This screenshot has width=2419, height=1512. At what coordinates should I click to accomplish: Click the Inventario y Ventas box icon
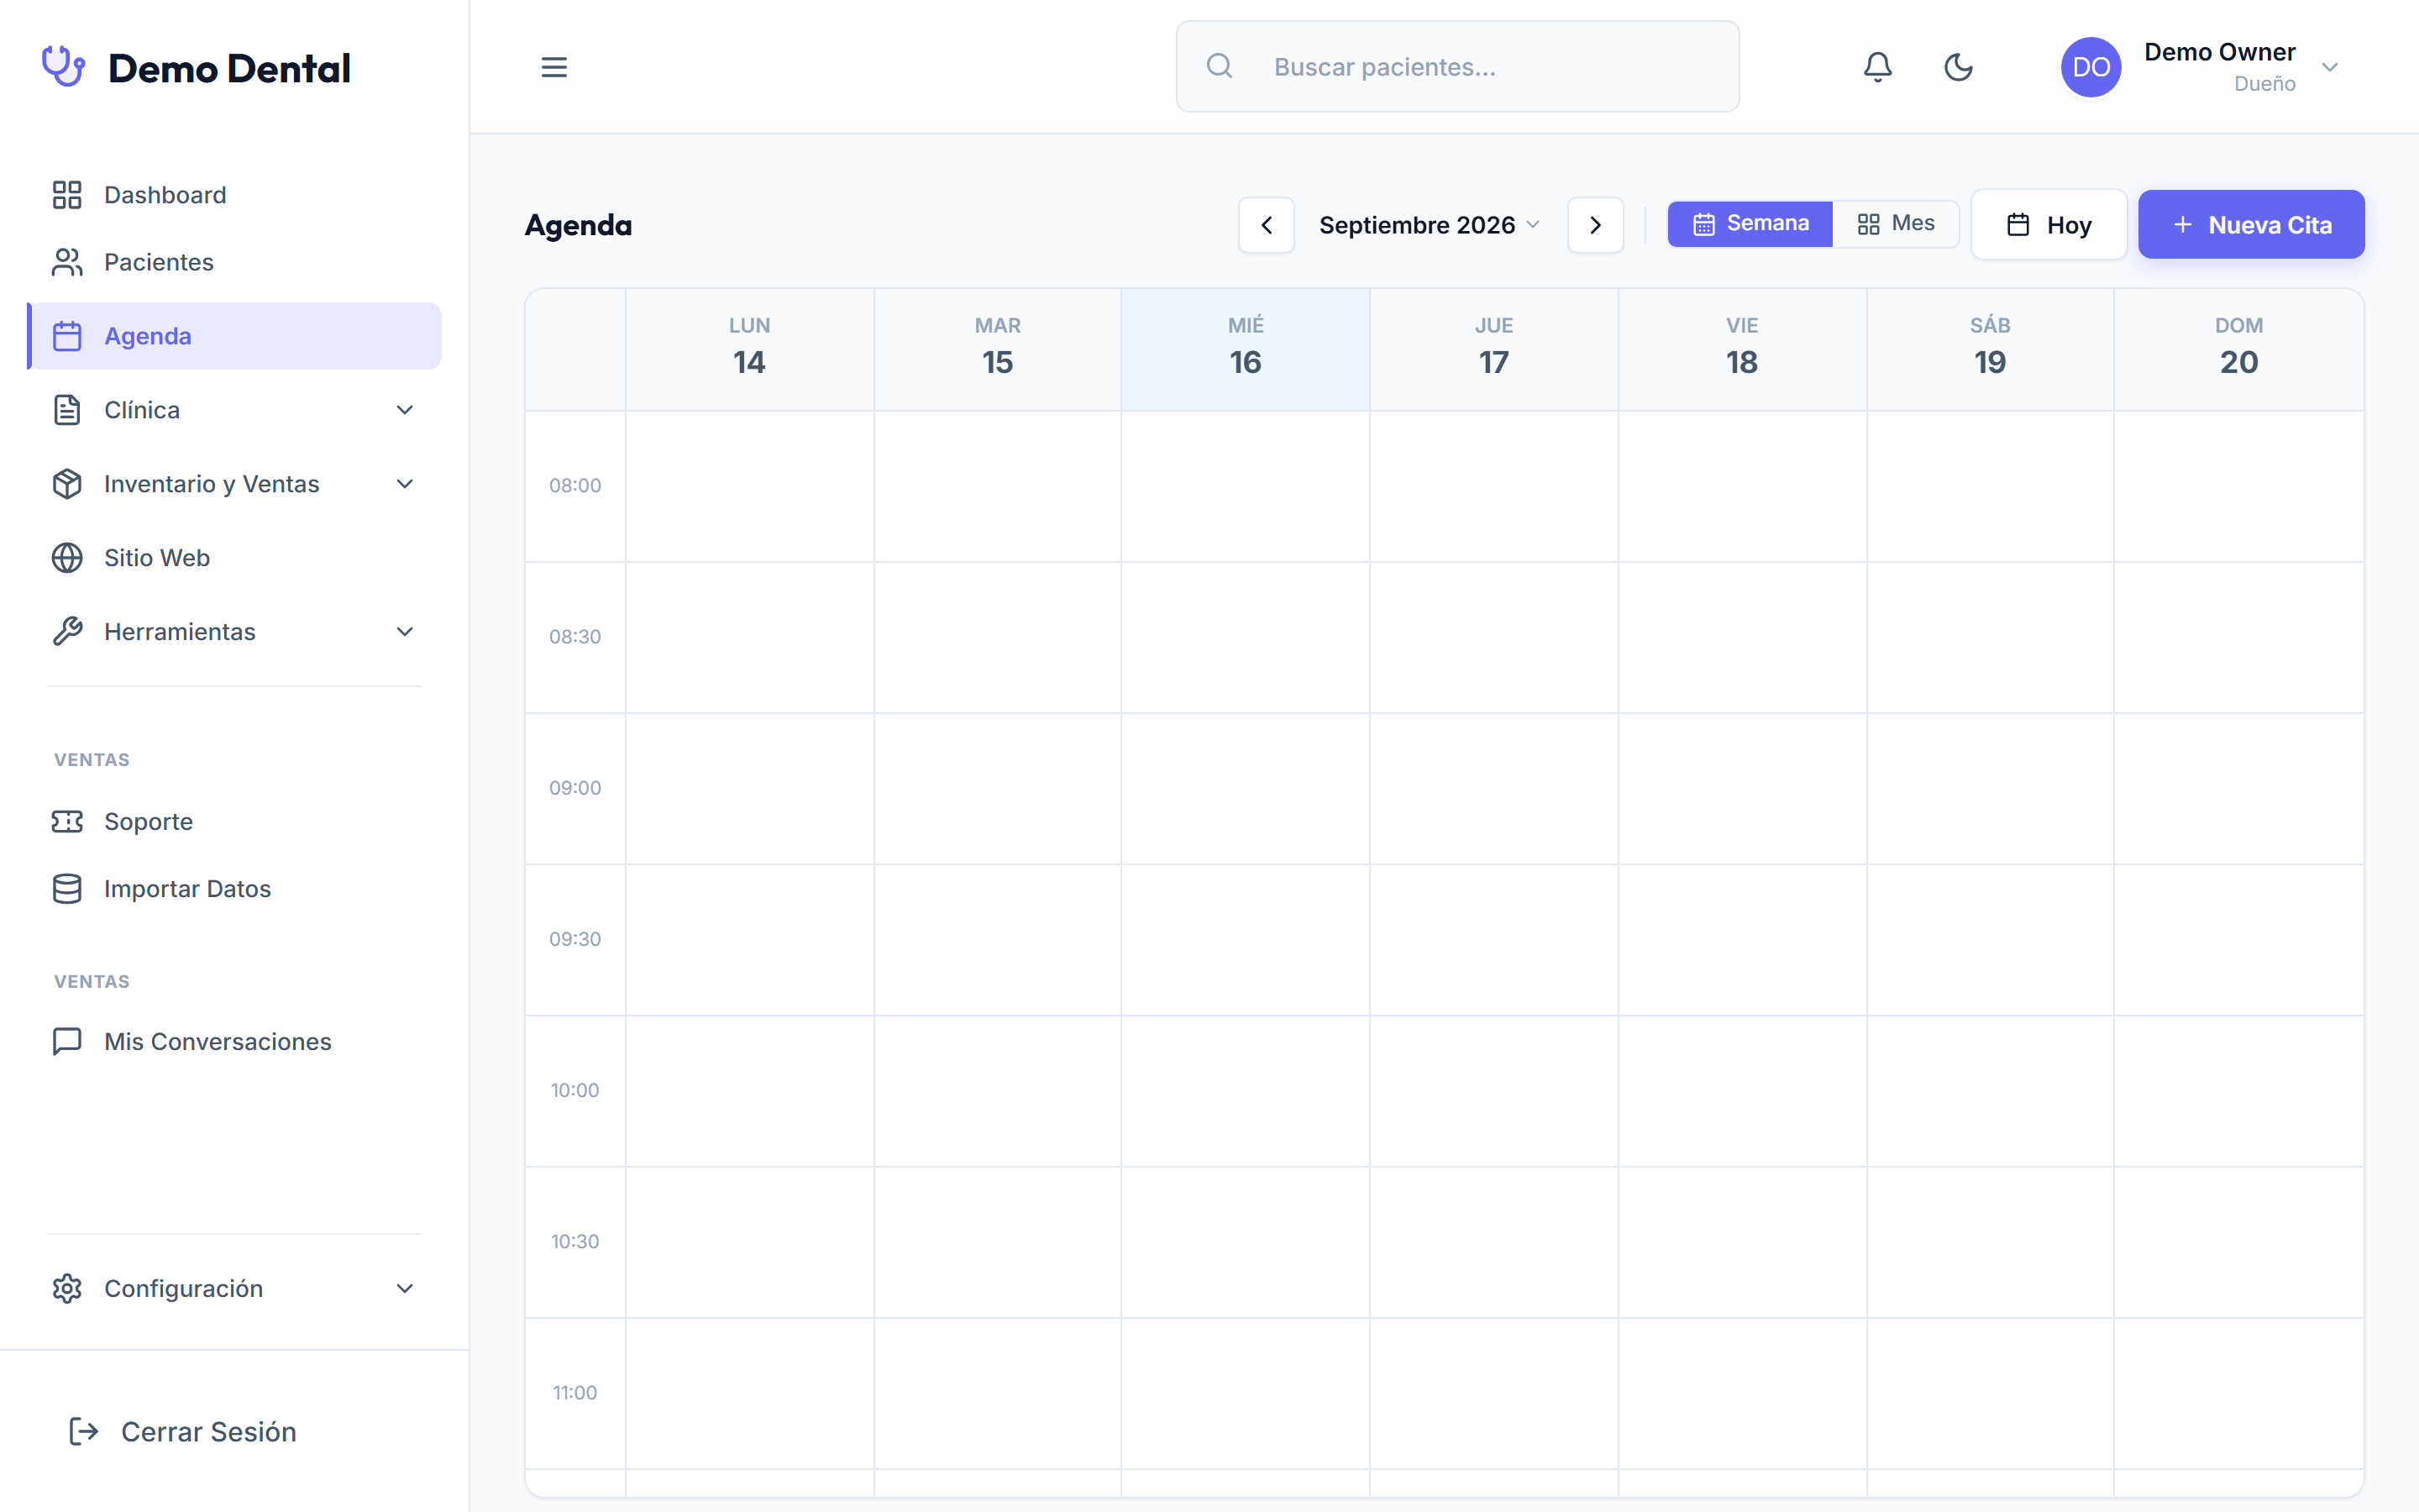(67, 484)
